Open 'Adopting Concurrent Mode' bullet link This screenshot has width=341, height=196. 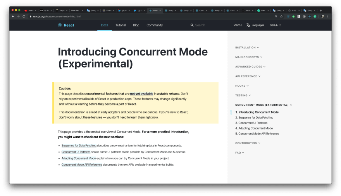tap(79, 158)
